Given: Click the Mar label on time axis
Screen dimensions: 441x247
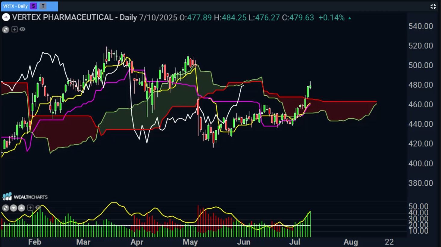Looking at the screenshot, I should click(x=83, y=242).
